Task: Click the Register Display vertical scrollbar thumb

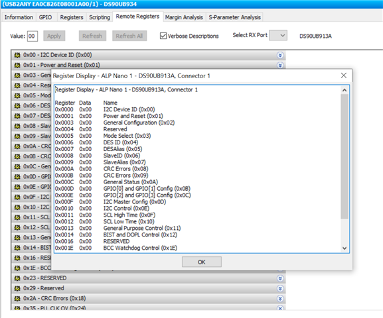Action: click(x=345, y=156)
